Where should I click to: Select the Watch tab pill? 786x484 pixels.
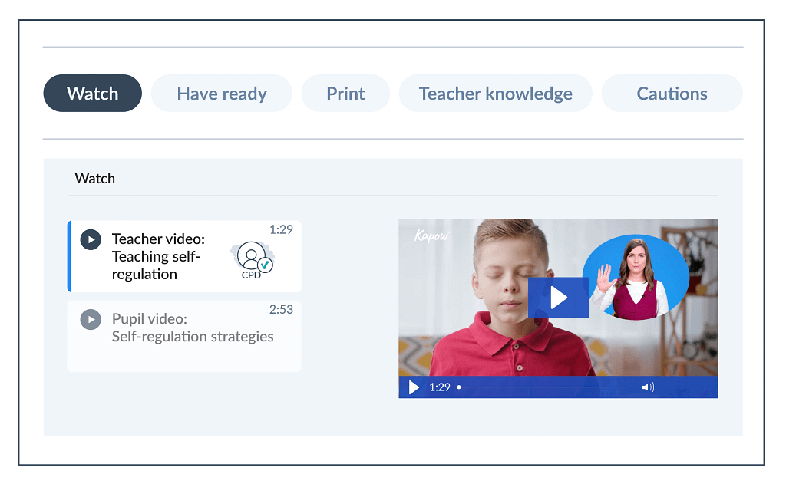92,94
